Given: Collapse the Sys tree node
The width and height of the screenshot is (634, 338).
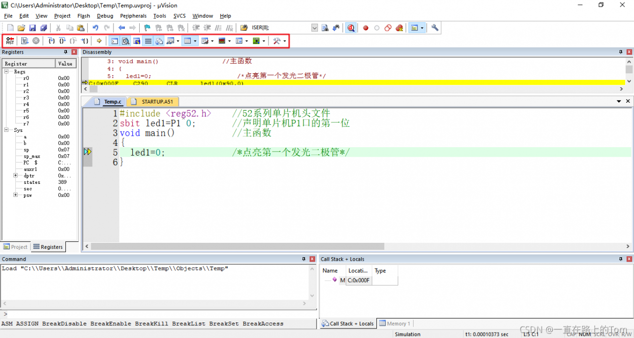Looking at the screenshot, I should (x=7, y=130).
